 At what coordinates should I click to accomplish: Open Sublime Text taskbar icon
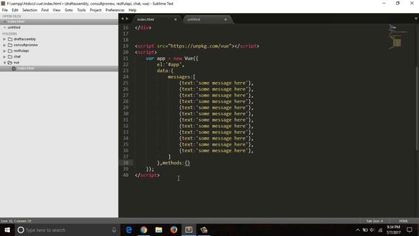[x=189, y=230]
